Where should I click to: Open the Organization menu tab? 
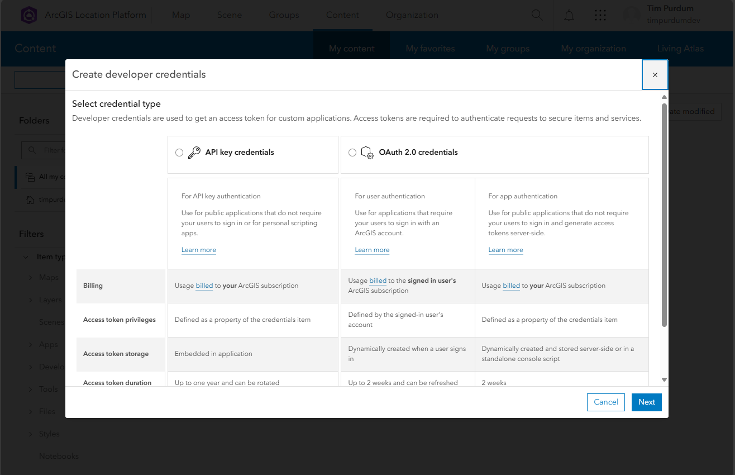coord(412,15)
